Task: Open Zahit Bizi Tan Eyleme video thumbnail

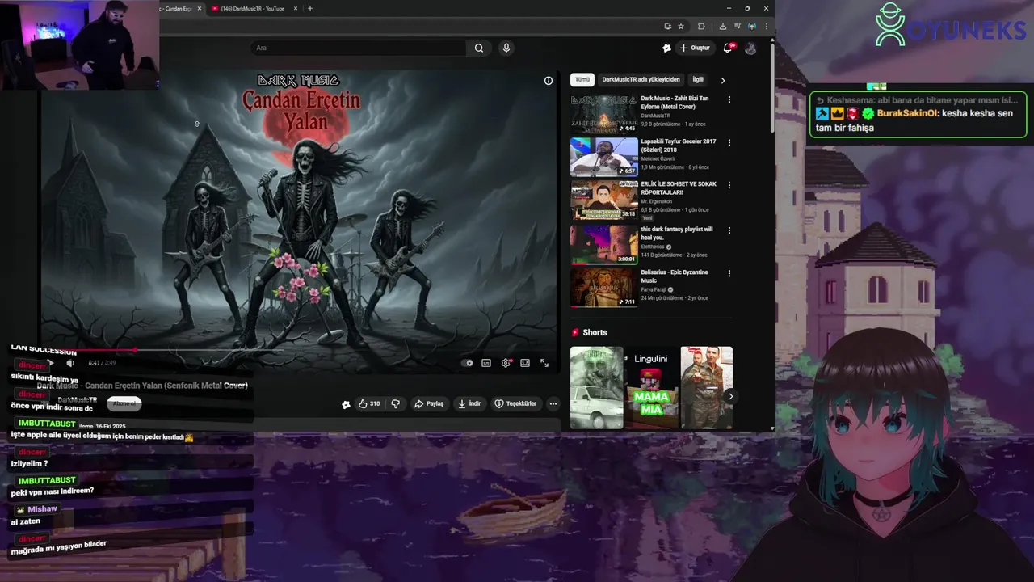Action: (604, 114)
